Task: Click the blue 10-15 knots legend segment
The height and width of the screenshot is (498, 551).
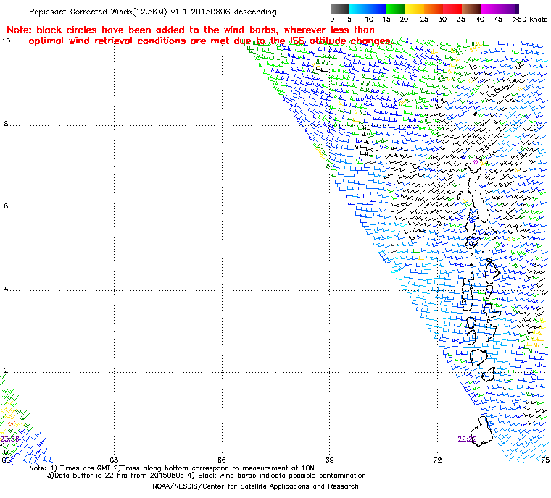Action: coord(377,9)
